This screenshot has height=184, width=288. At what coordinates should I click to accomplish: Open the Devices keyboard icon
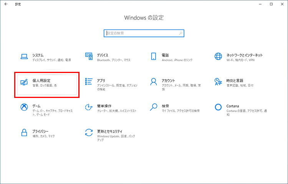tap(89, 57)
